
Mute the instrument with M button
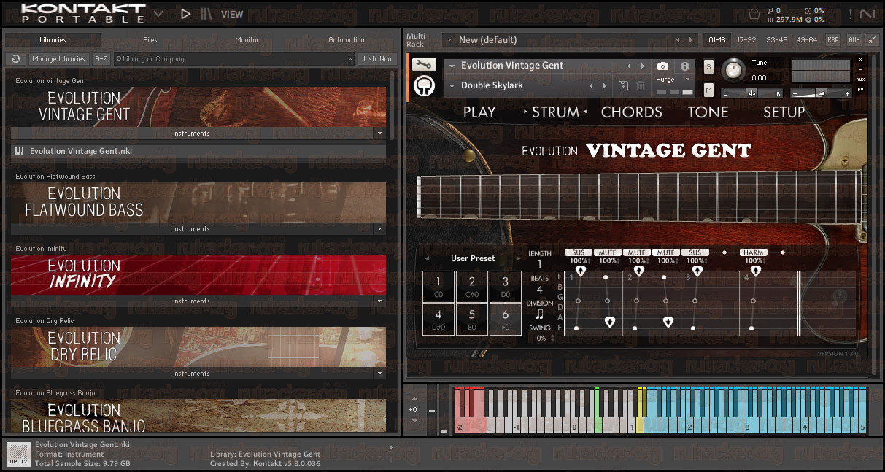click(708, 90)
